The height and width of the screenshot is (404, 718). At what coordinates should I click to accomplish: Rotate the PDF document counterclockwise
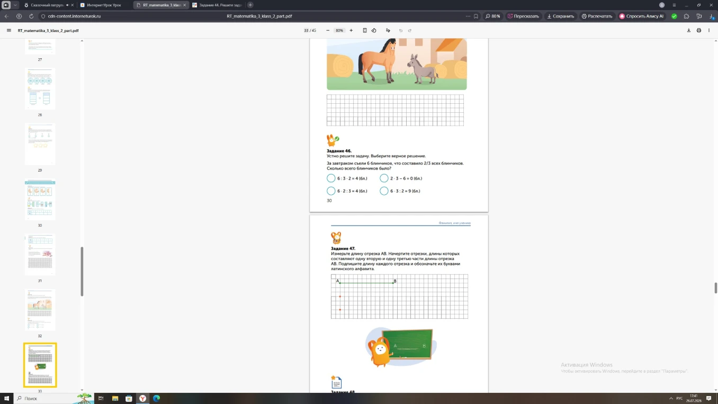point(374,31)
